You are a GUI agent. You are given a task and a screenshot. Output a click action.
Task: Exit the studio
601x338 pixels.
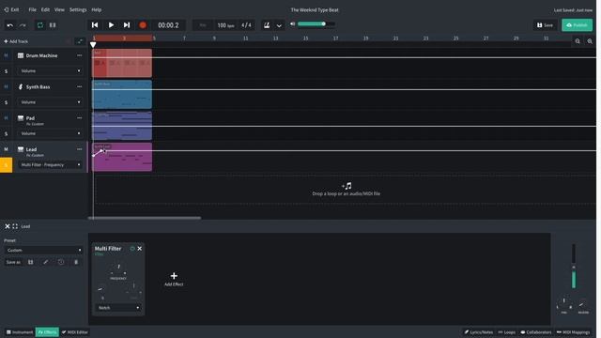(11, 9)
